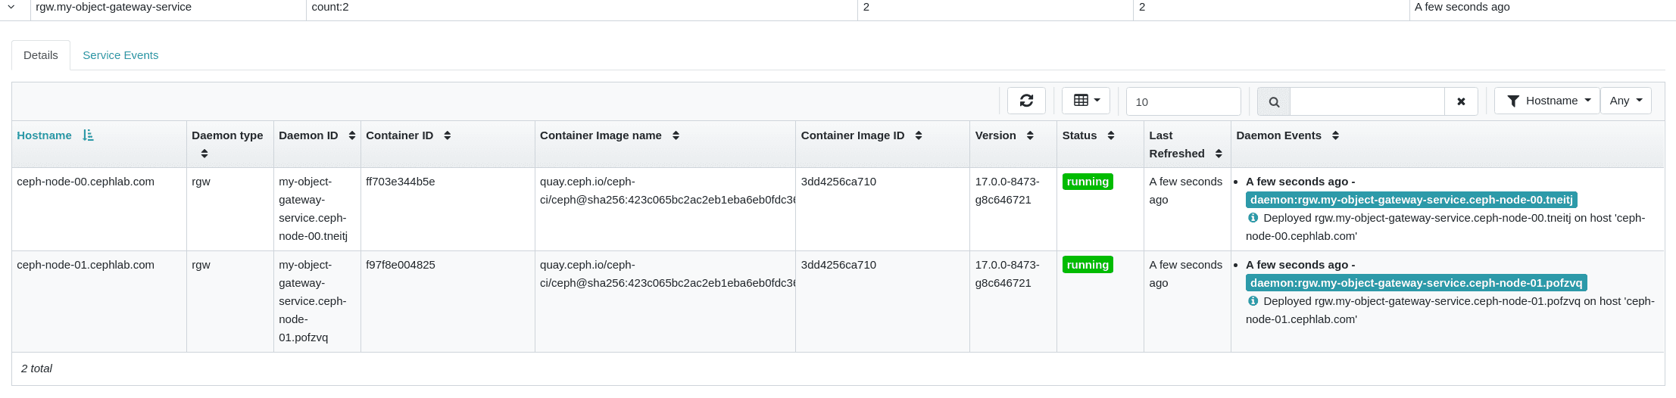Sort table by Status column

(1111, 135)
